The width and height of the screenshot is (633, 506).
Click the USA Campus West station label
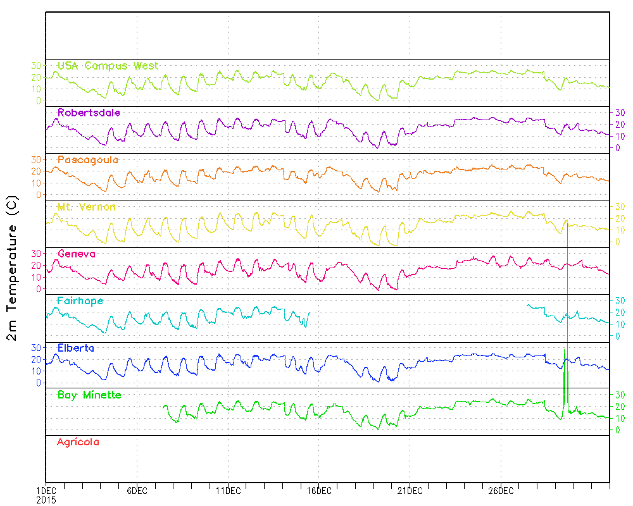coord(108,66)
